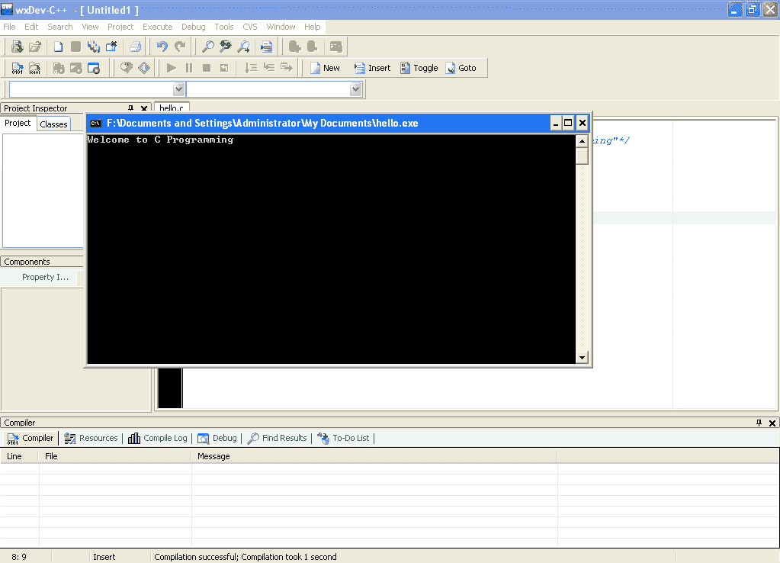The image size is (780, 563).
Task: Open the Find icon on the toolbar
Action: pos(207,47)
